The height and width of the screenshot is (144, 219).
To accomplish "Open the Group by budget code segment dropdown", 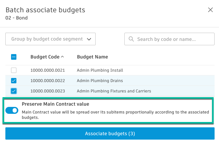I will [50, 39].
